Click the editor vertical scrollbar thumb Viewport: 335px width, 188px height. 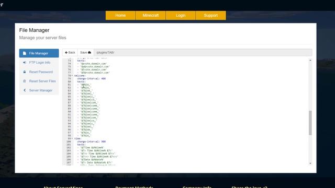click(x=310, y=123)
